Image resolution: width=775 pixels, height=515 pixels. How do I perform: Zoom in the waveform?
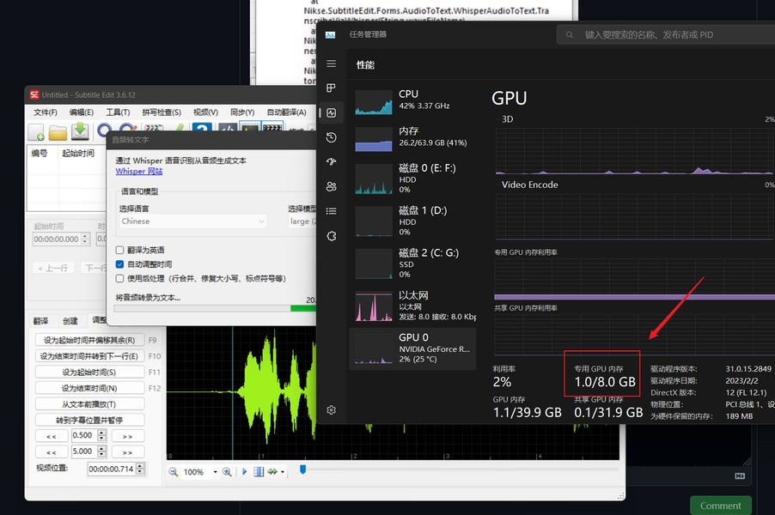pyautogui.click(x=227, y=471)
